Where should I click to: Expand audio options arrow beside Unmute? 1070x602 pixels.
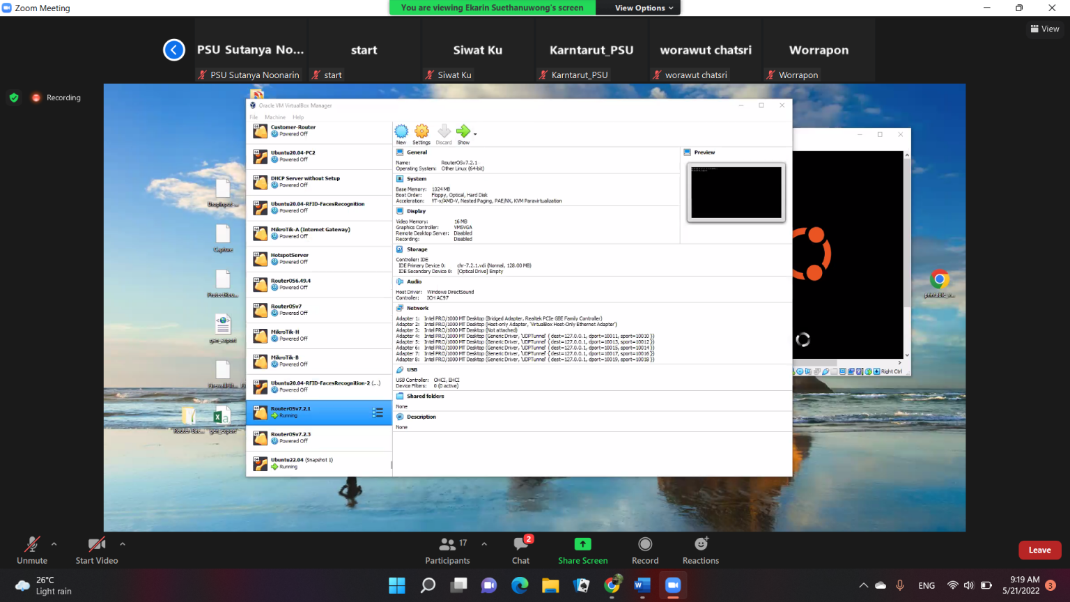point(54,544)
